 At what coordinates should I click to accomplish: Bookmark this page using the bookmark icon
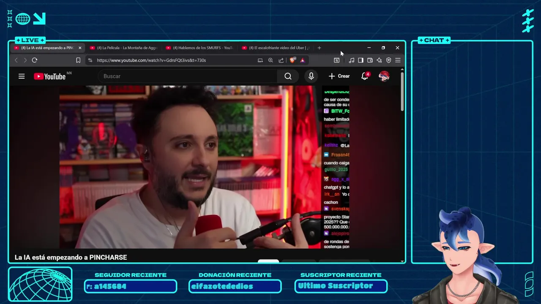tap(78, 60)
